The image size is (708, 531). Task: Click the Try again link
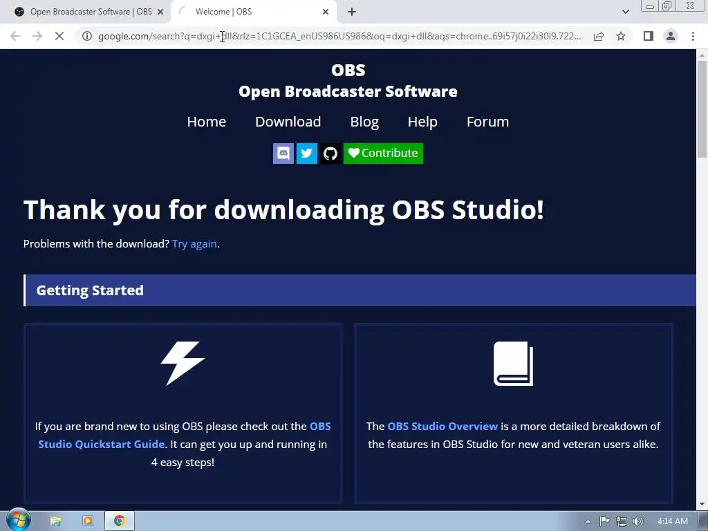[194, 244]
